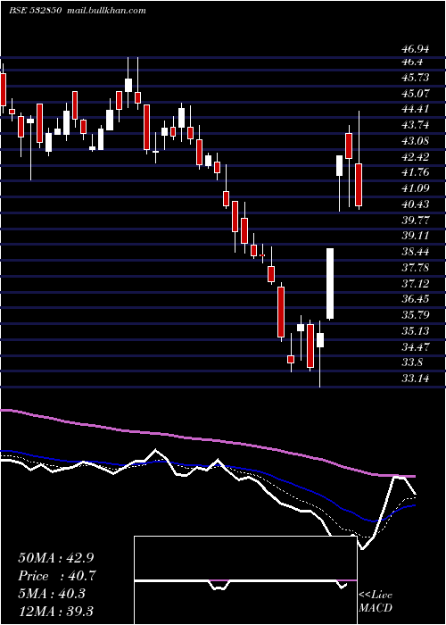Viewport: 446px width, 625px height.
Task: Click the 46.94 price level label
Action: tap(416, 49)
